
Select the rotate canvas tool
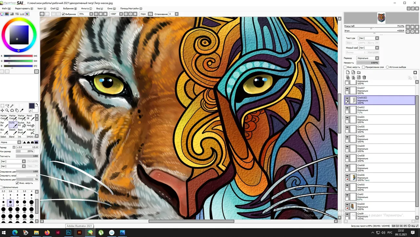pos(12,111)
